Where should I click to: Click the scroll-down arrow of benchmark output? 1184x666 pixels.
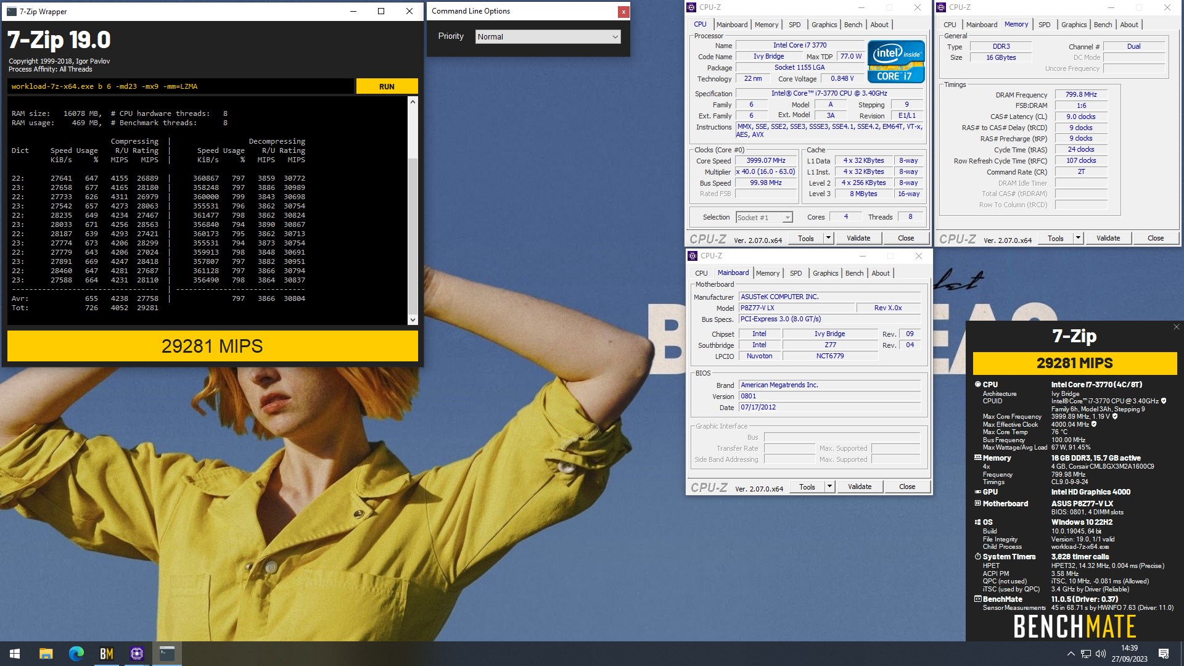point(413,319)
